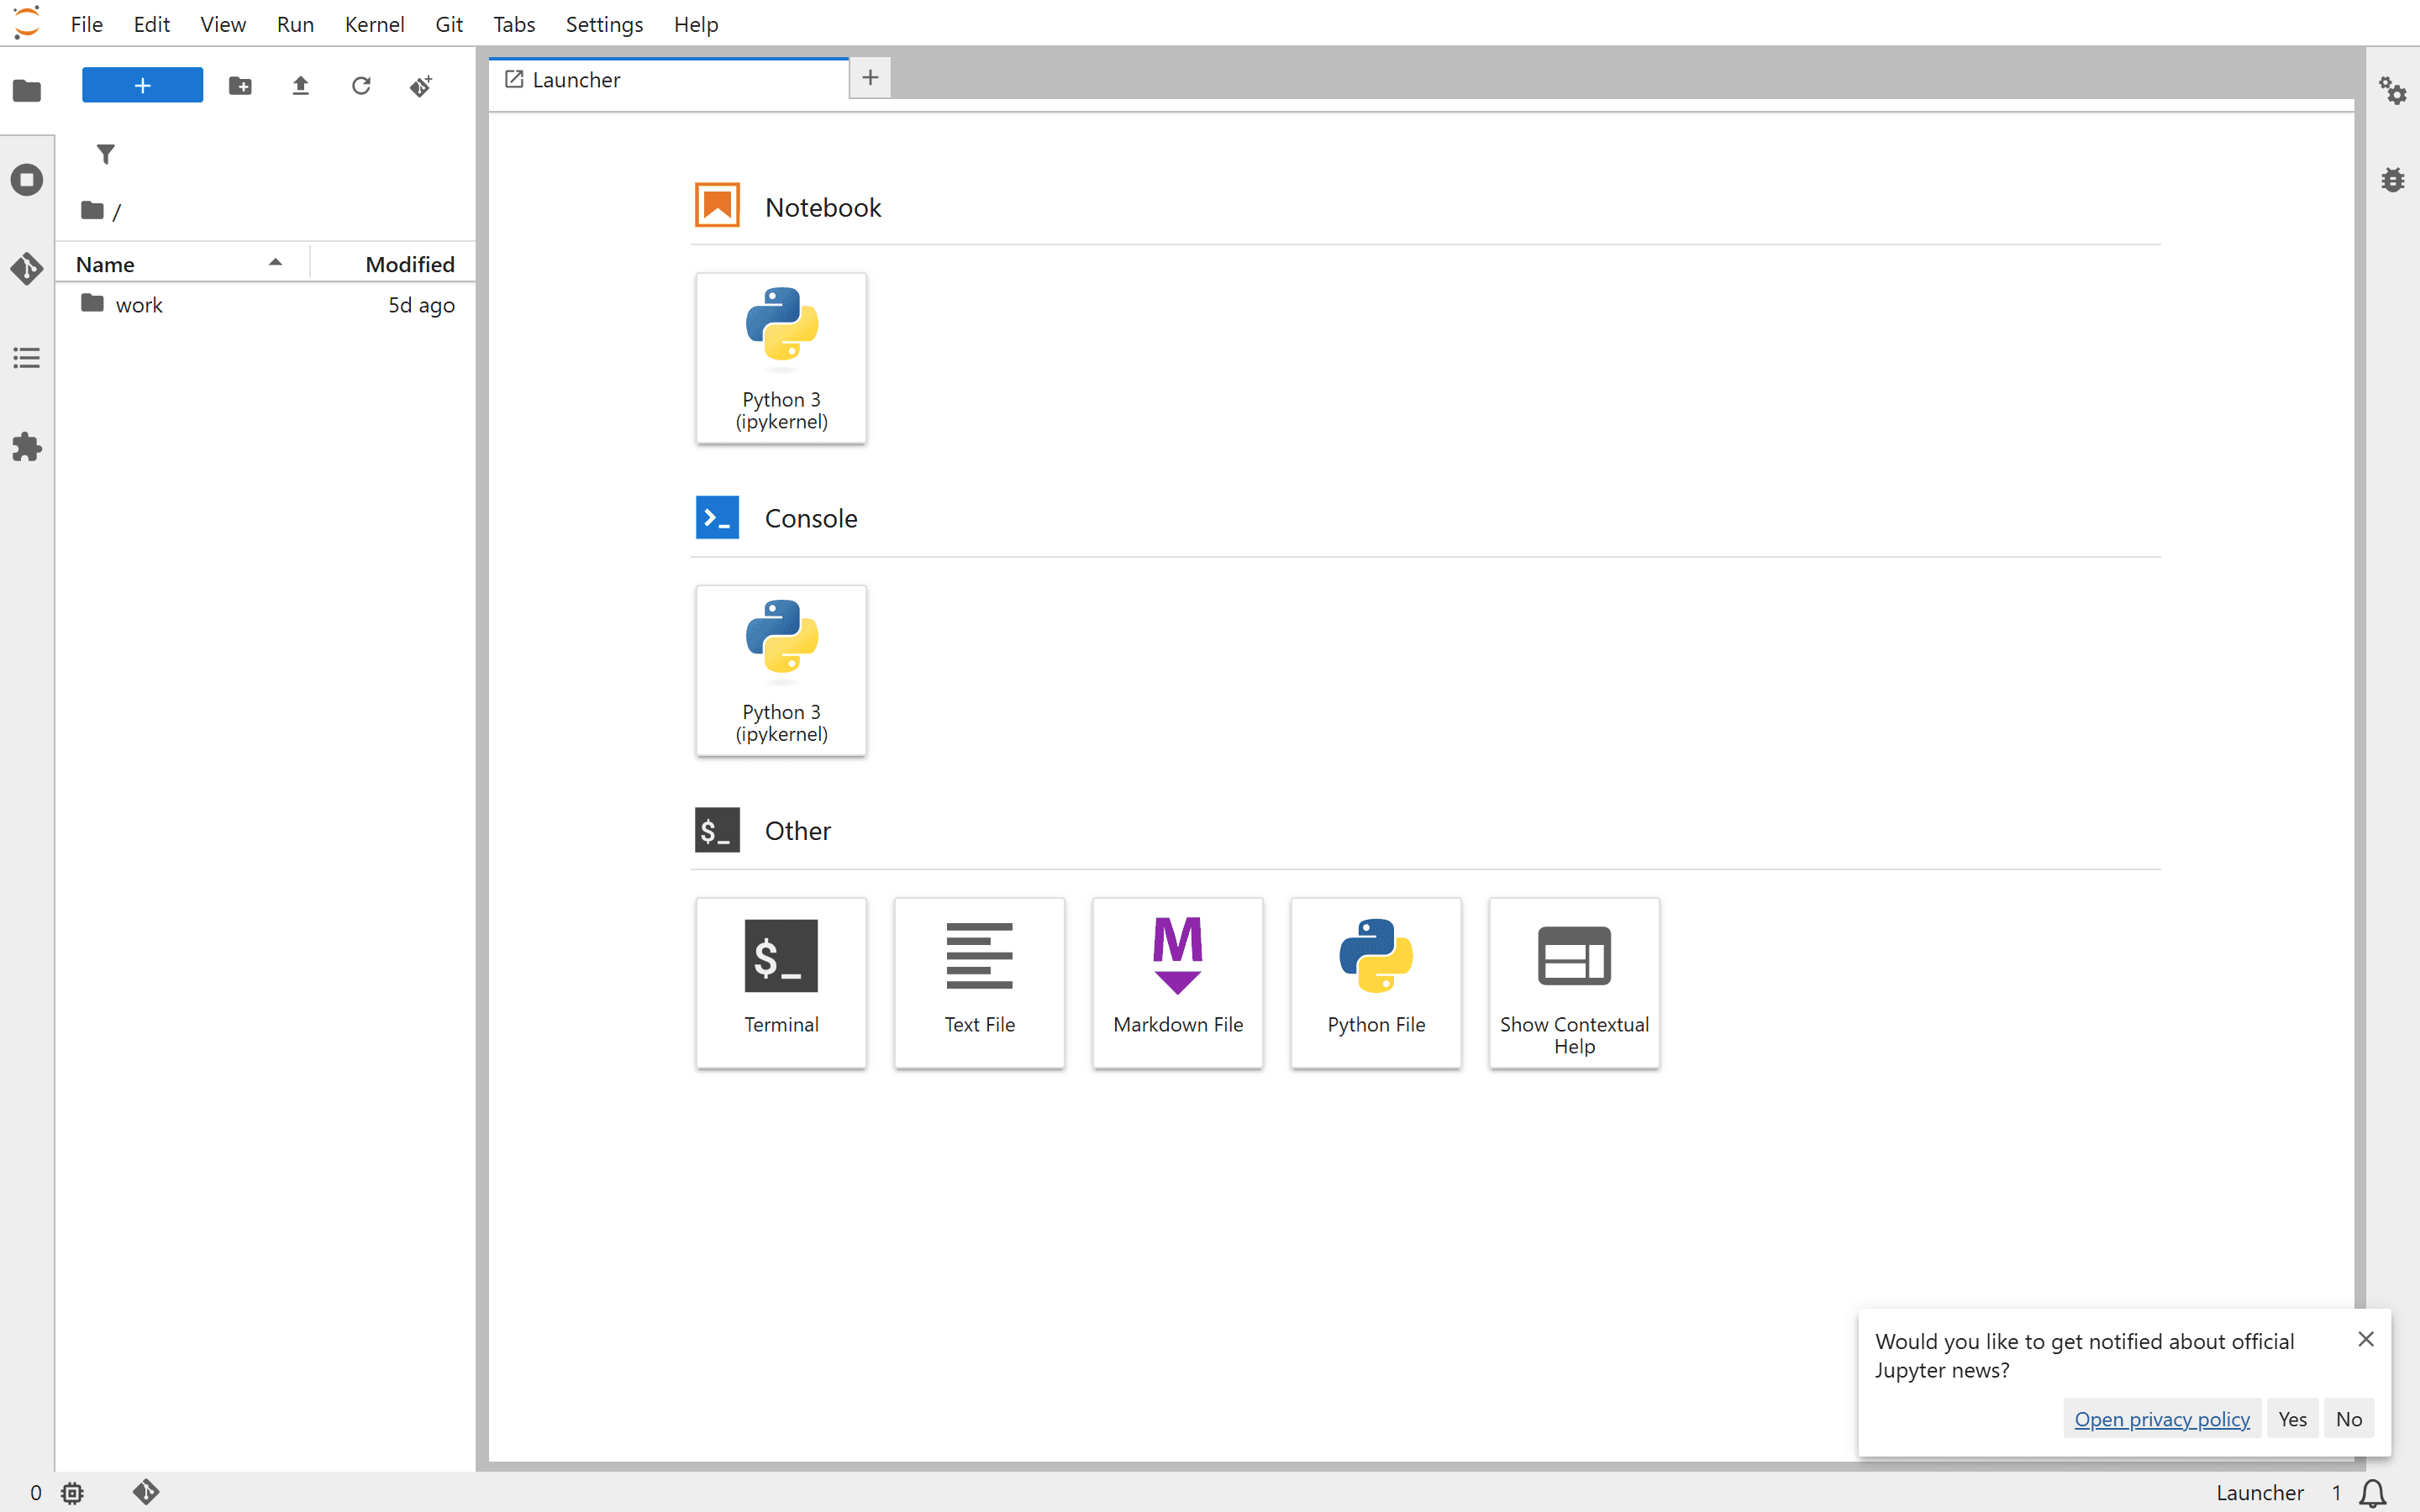Open the File Browser sidebar tab
The image size is (2420, 1512).
(27, 91)
